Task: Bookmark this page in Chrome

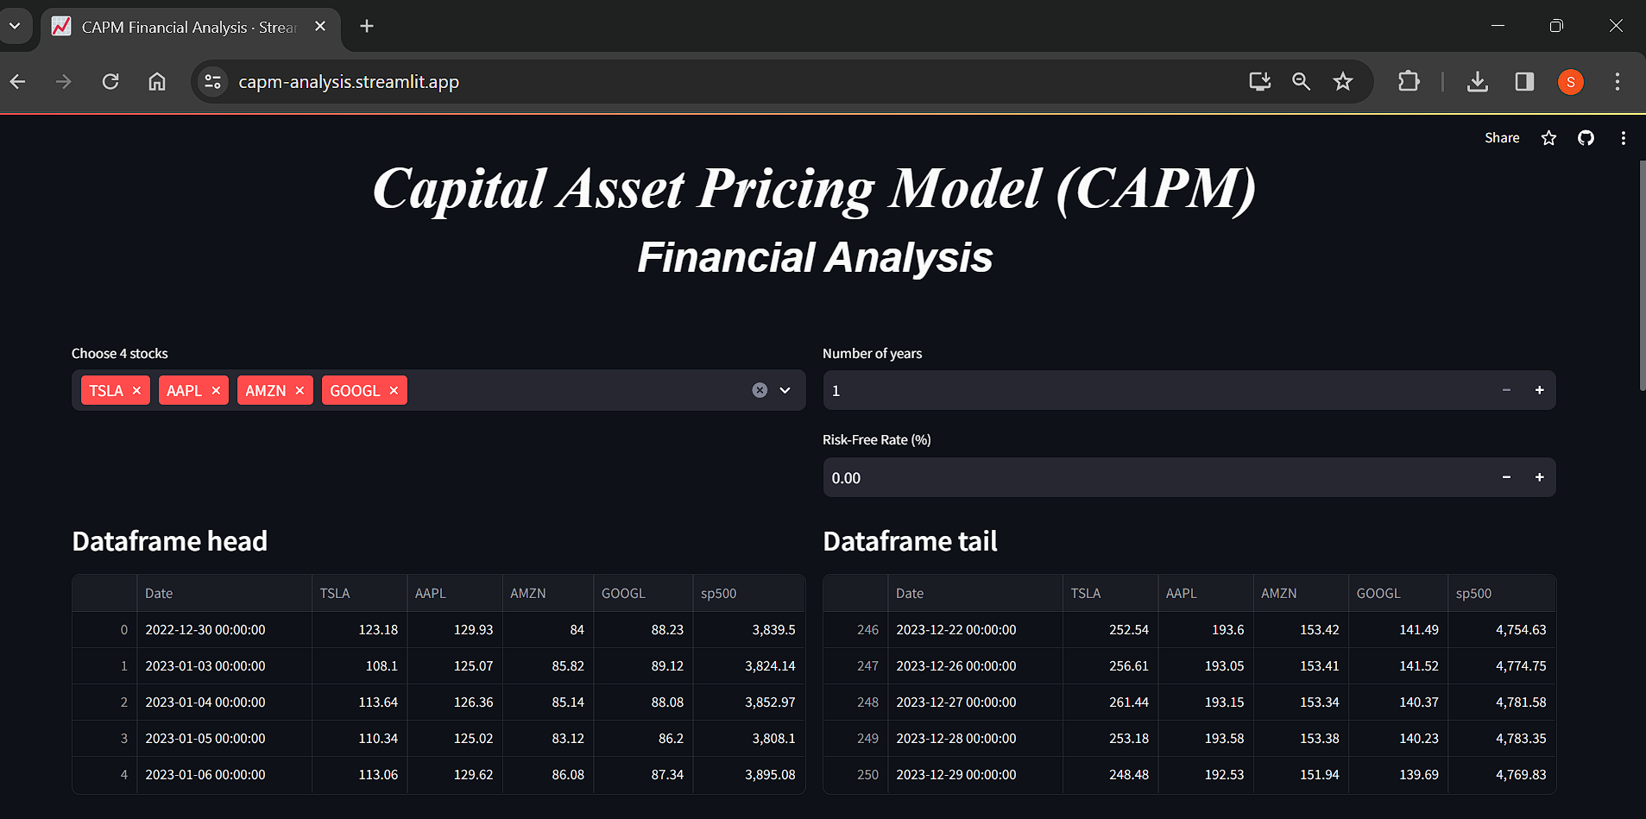Action: click(x=1342, y=82)
